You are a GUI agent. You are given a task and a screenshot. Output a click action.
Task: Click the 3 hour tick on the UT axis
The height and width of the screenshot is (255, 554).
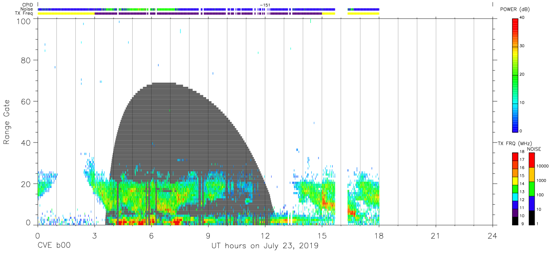pos(94,235)
